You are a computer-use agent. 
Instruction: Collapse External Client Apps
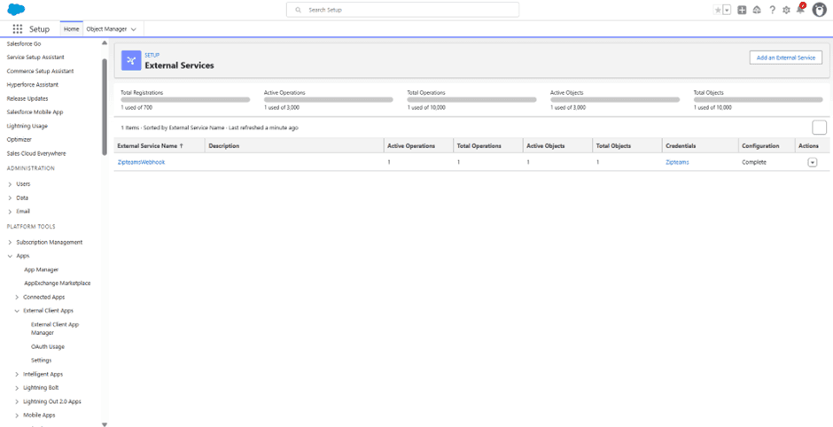click(17, 311)
